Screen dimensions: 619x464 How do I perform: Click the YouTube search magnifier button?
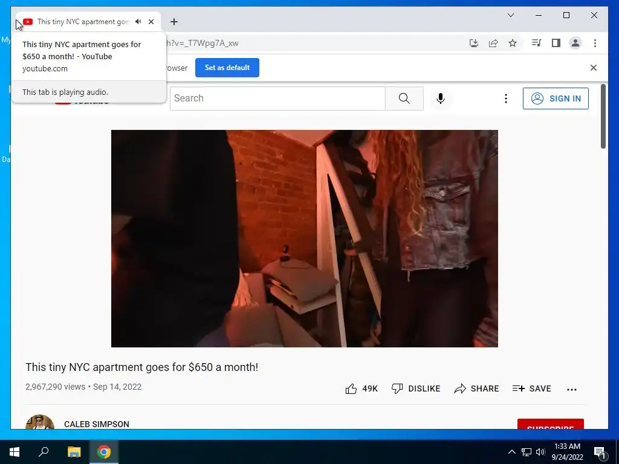click(x=404, y=98)
